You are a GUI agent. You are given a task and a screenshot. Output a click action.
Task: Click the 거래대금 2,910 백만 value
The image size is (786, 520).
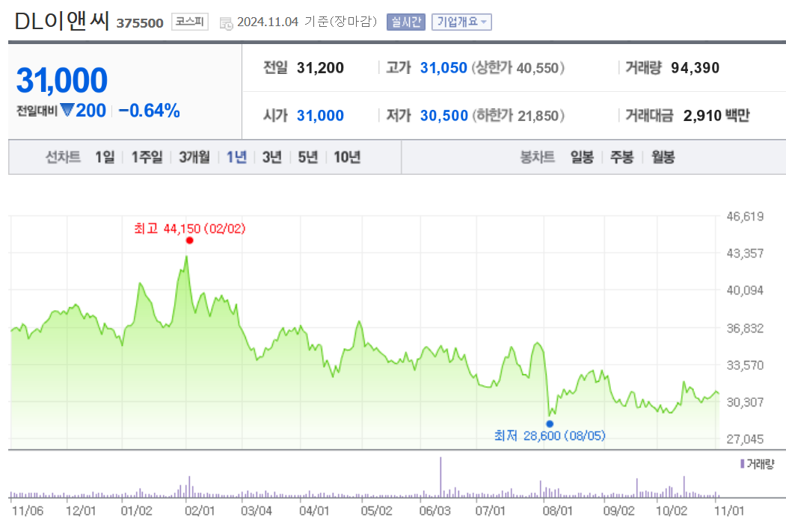coord(717,116)
